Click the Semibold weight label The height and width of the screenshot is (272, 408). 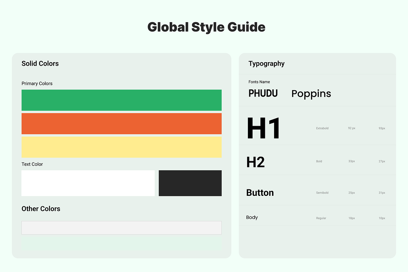[322, 193]
